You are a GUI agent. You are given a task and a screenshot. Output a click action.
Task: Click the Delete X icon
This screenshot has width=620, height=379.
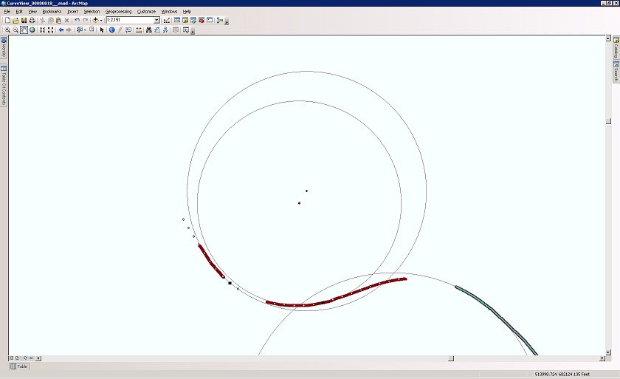pyautogui.click(x=67, y=20)
